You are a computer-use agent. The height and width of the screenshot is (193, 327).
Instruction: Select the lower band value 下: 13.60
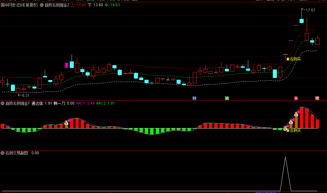pos(95,5)
